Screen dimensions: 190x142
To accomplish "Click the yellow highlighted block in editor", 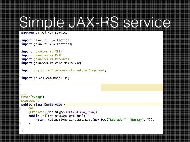I will 132,87.
